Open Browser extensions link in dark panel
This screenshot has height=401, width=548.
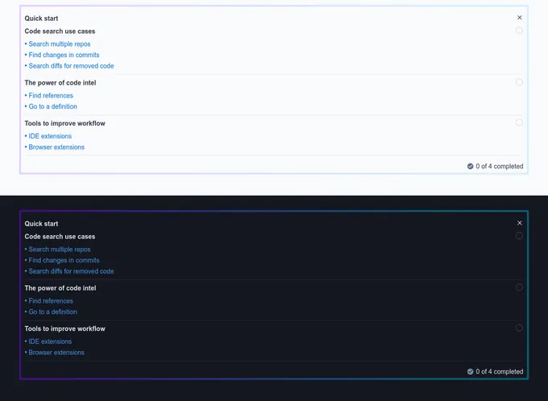tap(56, 353)
